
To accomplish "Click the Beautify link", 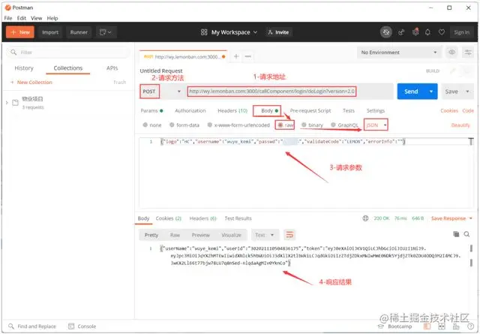I will (x=460, y=125).
